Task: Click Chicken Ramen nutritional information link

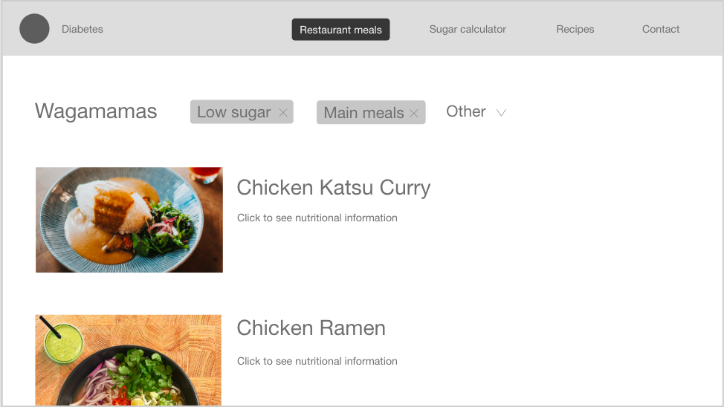Action: [317, 361]
